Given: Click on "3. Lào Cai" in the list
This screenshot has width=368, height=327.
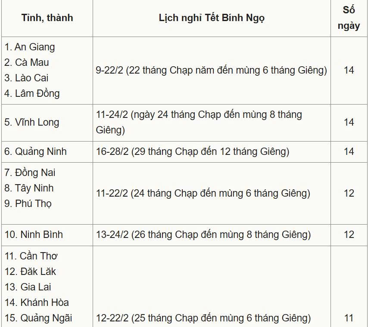Looking at the screenshot, I should (26, 78).
